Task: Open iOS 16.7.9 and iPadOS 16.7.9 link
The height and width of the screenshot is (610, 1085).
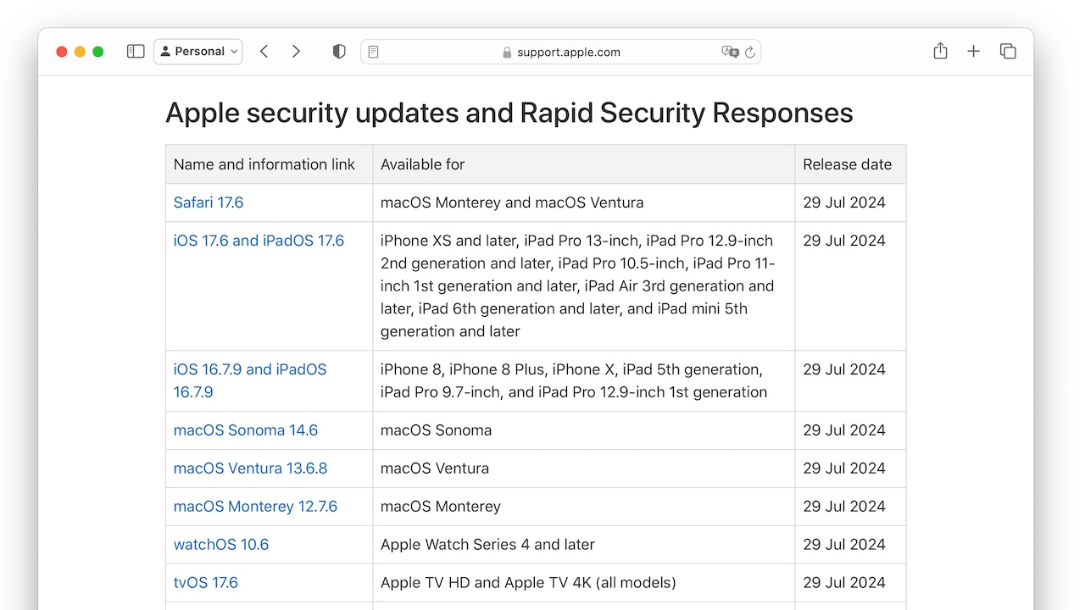Action: tap(250, 380)
